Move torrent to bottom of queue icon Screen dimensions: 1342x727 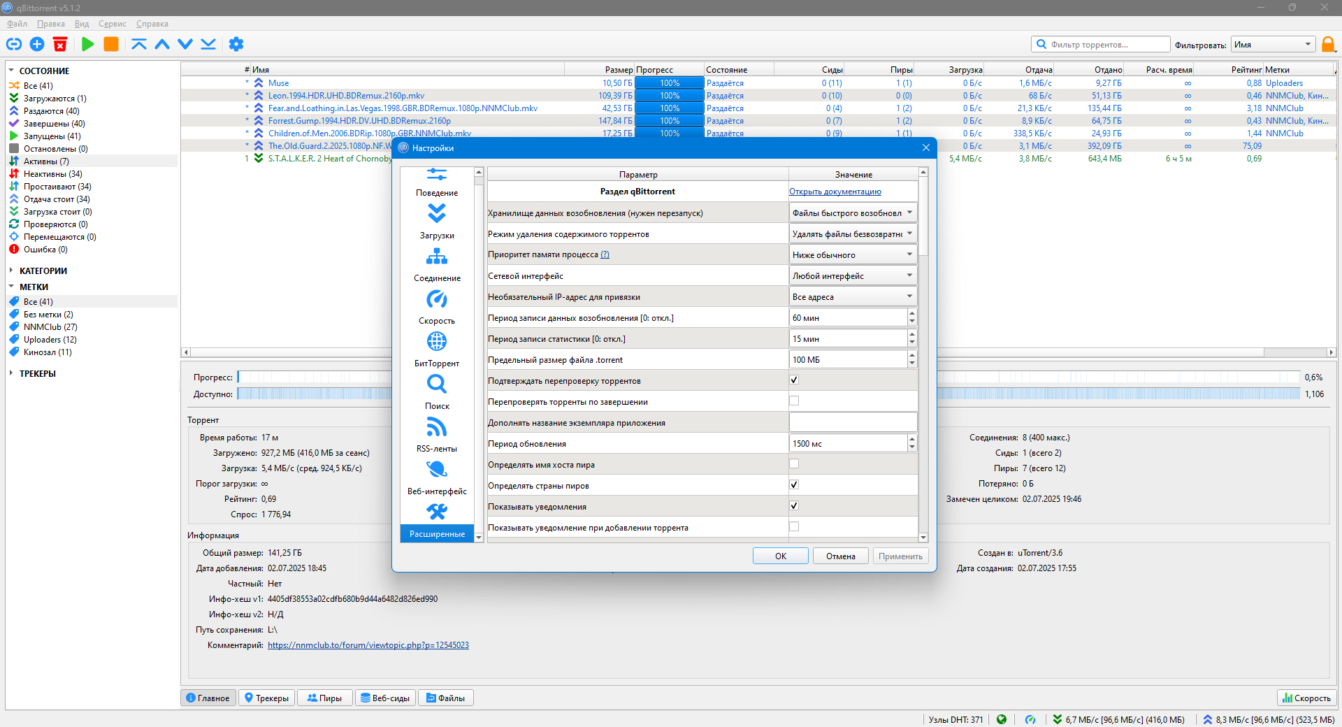tap(208, 44)
